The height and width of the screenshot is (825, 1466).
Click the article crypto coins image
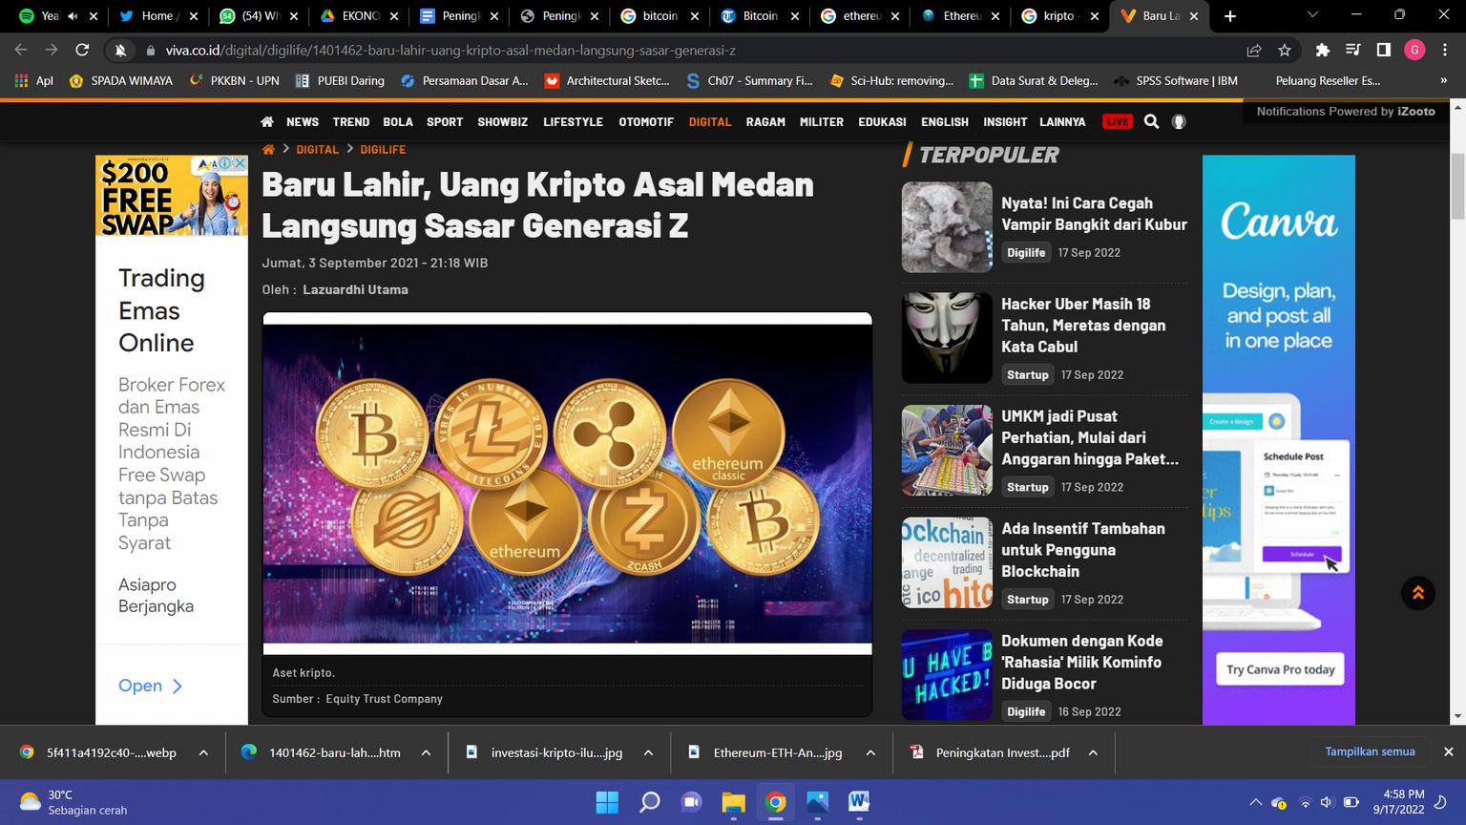pyautogui.click(x=567, y=483)
